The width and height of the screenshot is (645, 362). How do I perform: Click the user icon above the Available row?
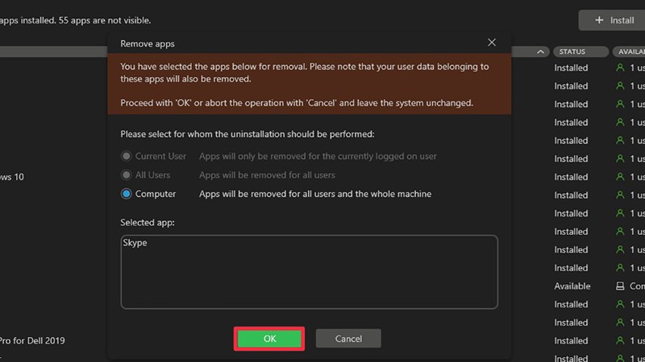620,268
